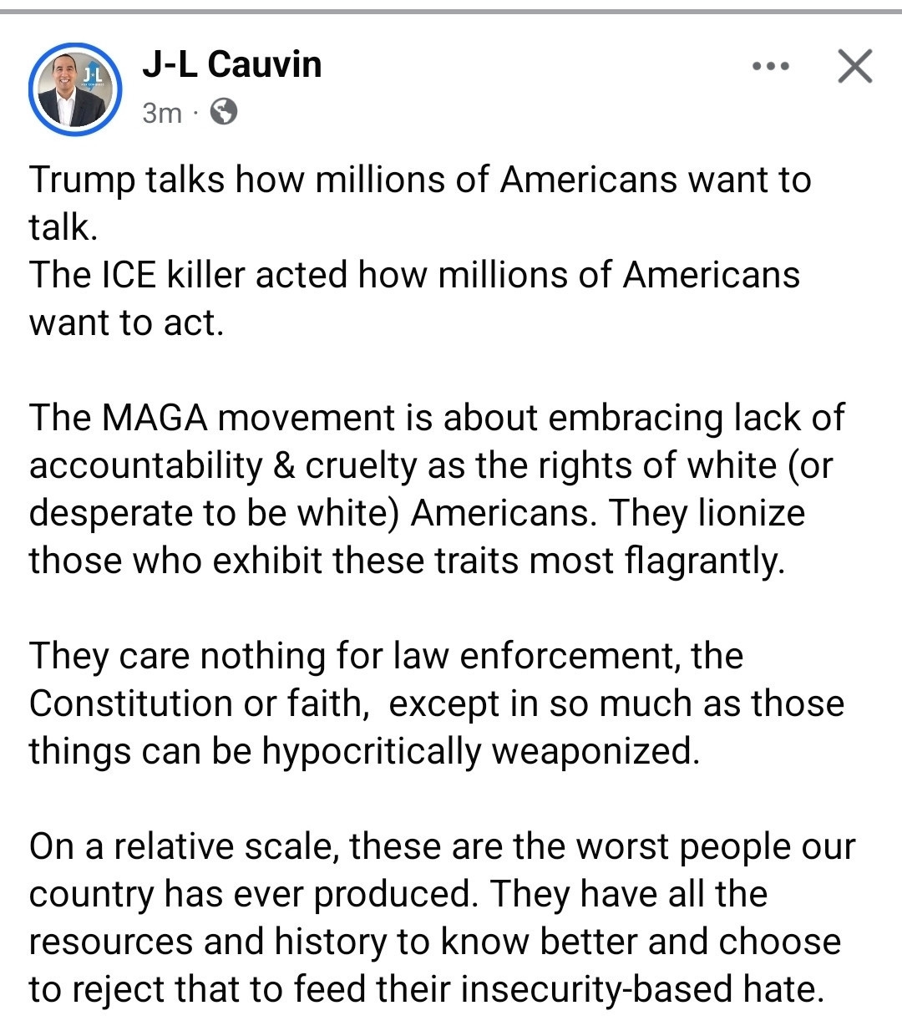The image size is (902, 1036).
Task: Click the word "accountability" in the post
Action: coord(145,465)
